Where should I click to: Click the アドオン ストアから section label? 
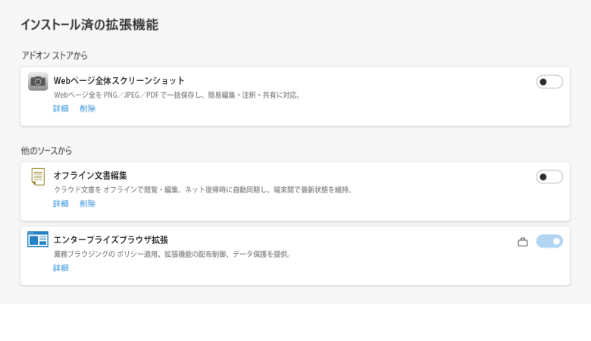[x=55, y=55]
